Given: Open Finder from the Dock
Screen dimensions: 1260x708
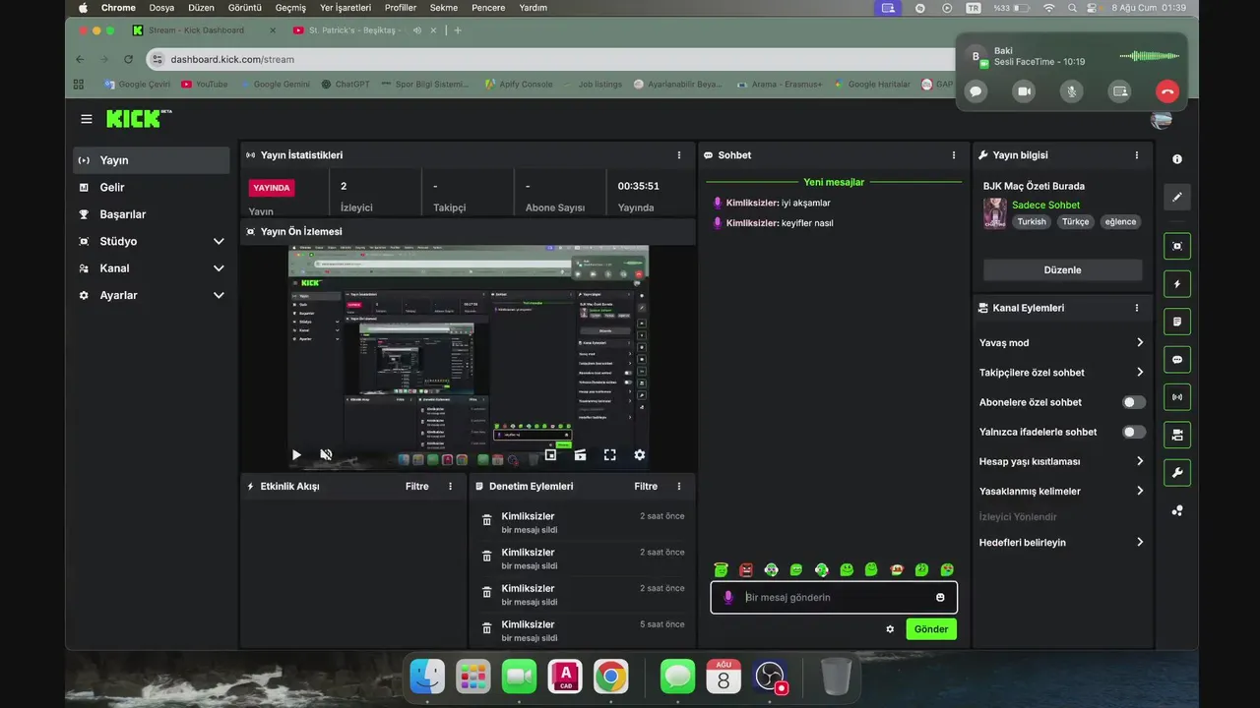Looking at the screenshot, I should coord(427,677).
